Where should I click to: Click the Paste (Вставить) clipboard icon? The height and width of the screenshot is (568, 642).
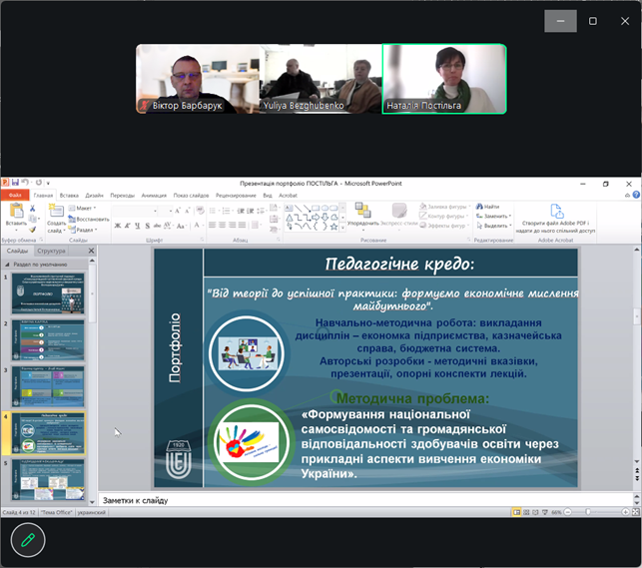tap(16, 211)
